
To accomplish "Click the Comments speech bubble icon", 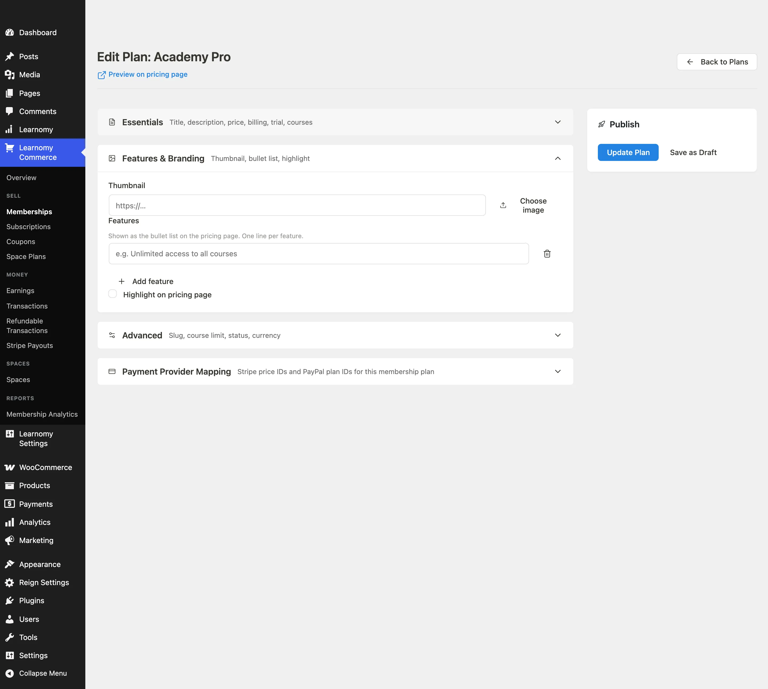I will click(x=10, y=111).
